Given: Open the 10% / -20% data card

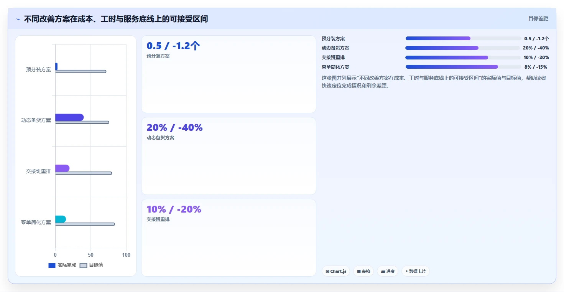Looking at the screenshot, I should (229, 238).
